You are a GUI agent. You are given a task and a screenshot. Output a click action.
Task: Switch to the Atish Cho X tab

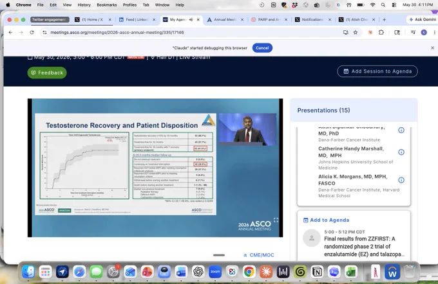pos(357,19)
